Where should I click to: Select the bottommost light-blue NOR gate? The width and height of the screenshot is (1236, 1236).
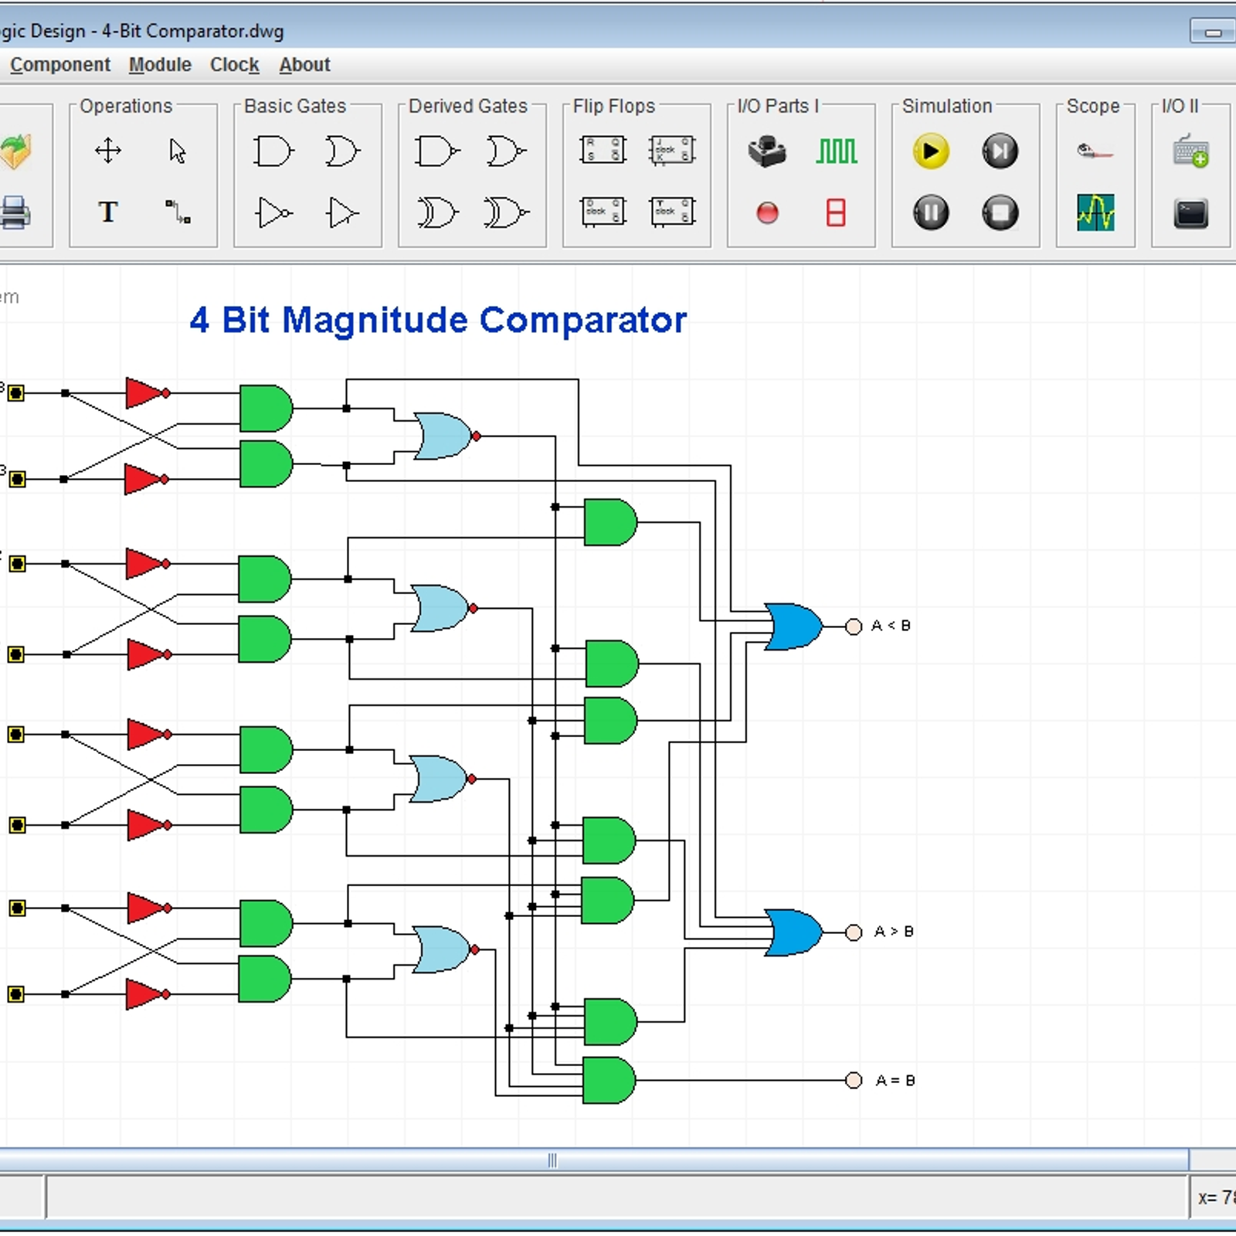click(x=447, y=949)
